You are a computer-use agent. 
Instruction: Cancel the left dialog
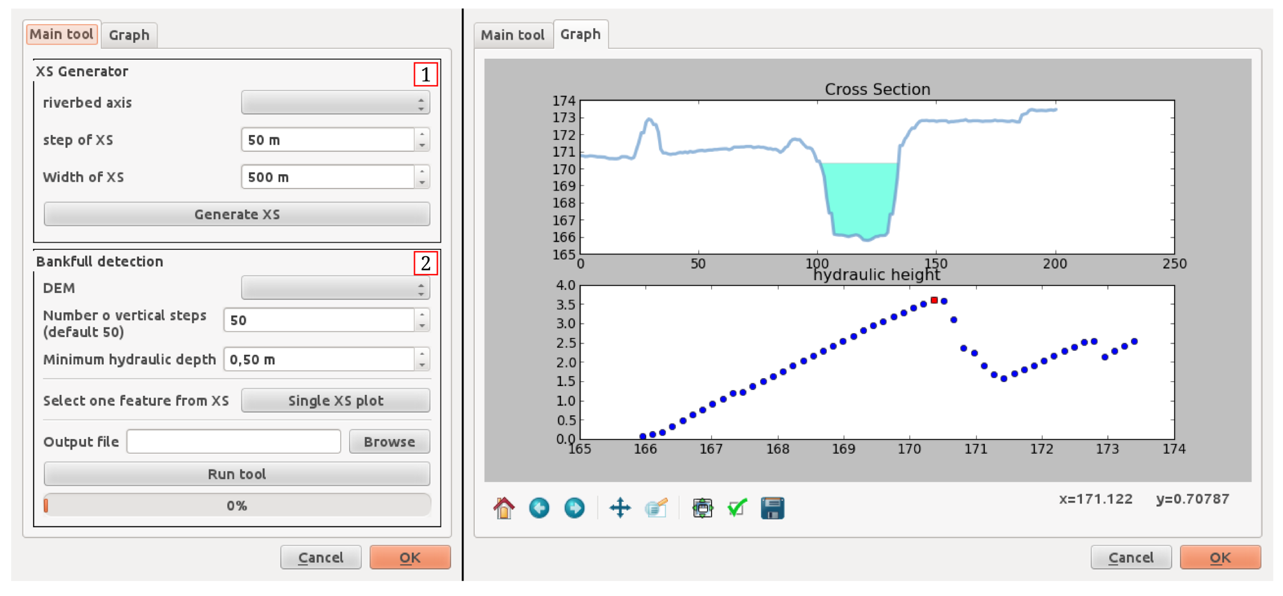pyautogui.click(x=320, y=557)
